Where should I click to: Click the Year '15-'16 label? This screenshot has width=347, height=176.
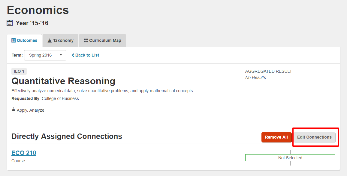click(x=32, y=23)
